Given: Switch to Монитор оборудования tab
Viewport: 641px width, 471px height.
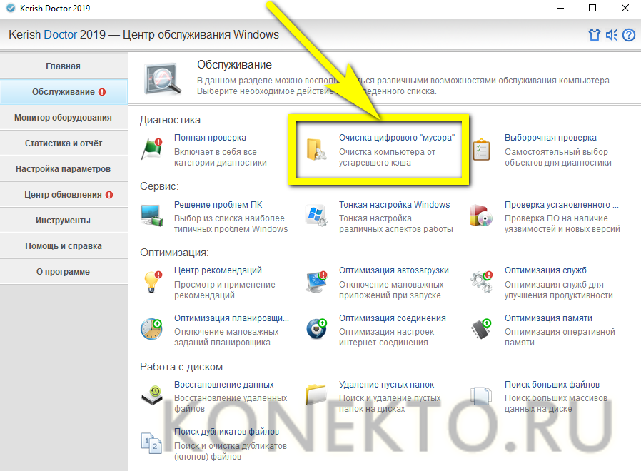Looking at the screenshot, I should coord(64,118).
